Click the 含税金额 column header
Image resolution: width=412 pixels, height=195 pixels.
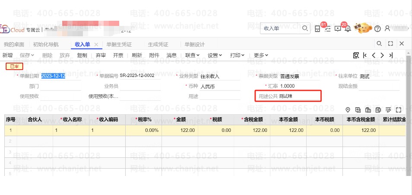pos(252,120)
